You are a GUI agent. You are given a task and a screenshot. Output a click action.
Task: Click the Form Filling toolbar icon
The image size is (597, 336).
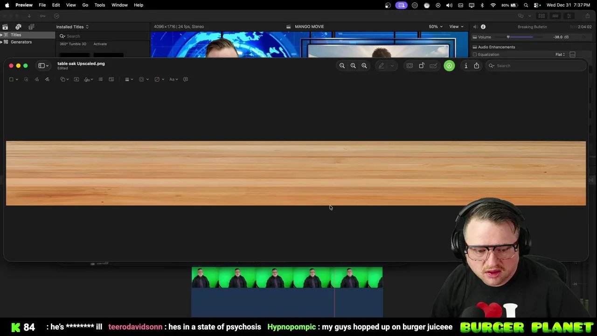point(433,66)
